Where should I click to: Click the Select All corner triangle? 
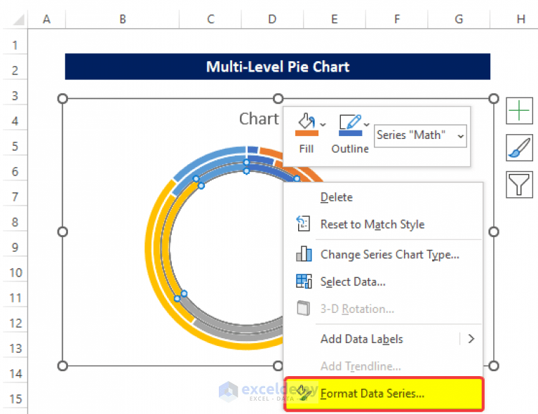point(18,20)
